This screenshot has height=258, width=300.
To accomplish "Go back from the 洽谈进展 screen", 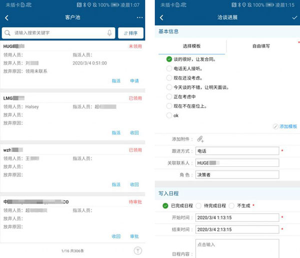I will 161,18.
